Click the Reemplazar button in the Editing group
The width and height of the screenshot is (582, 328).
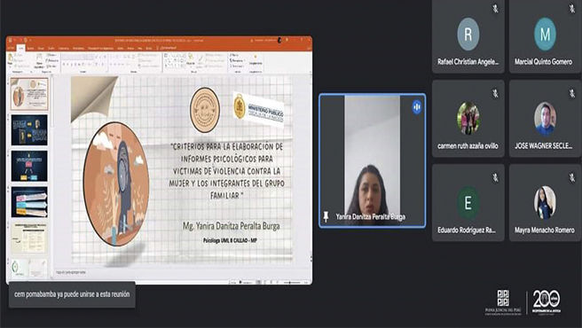pyautogui.click(x=237, y=60)
